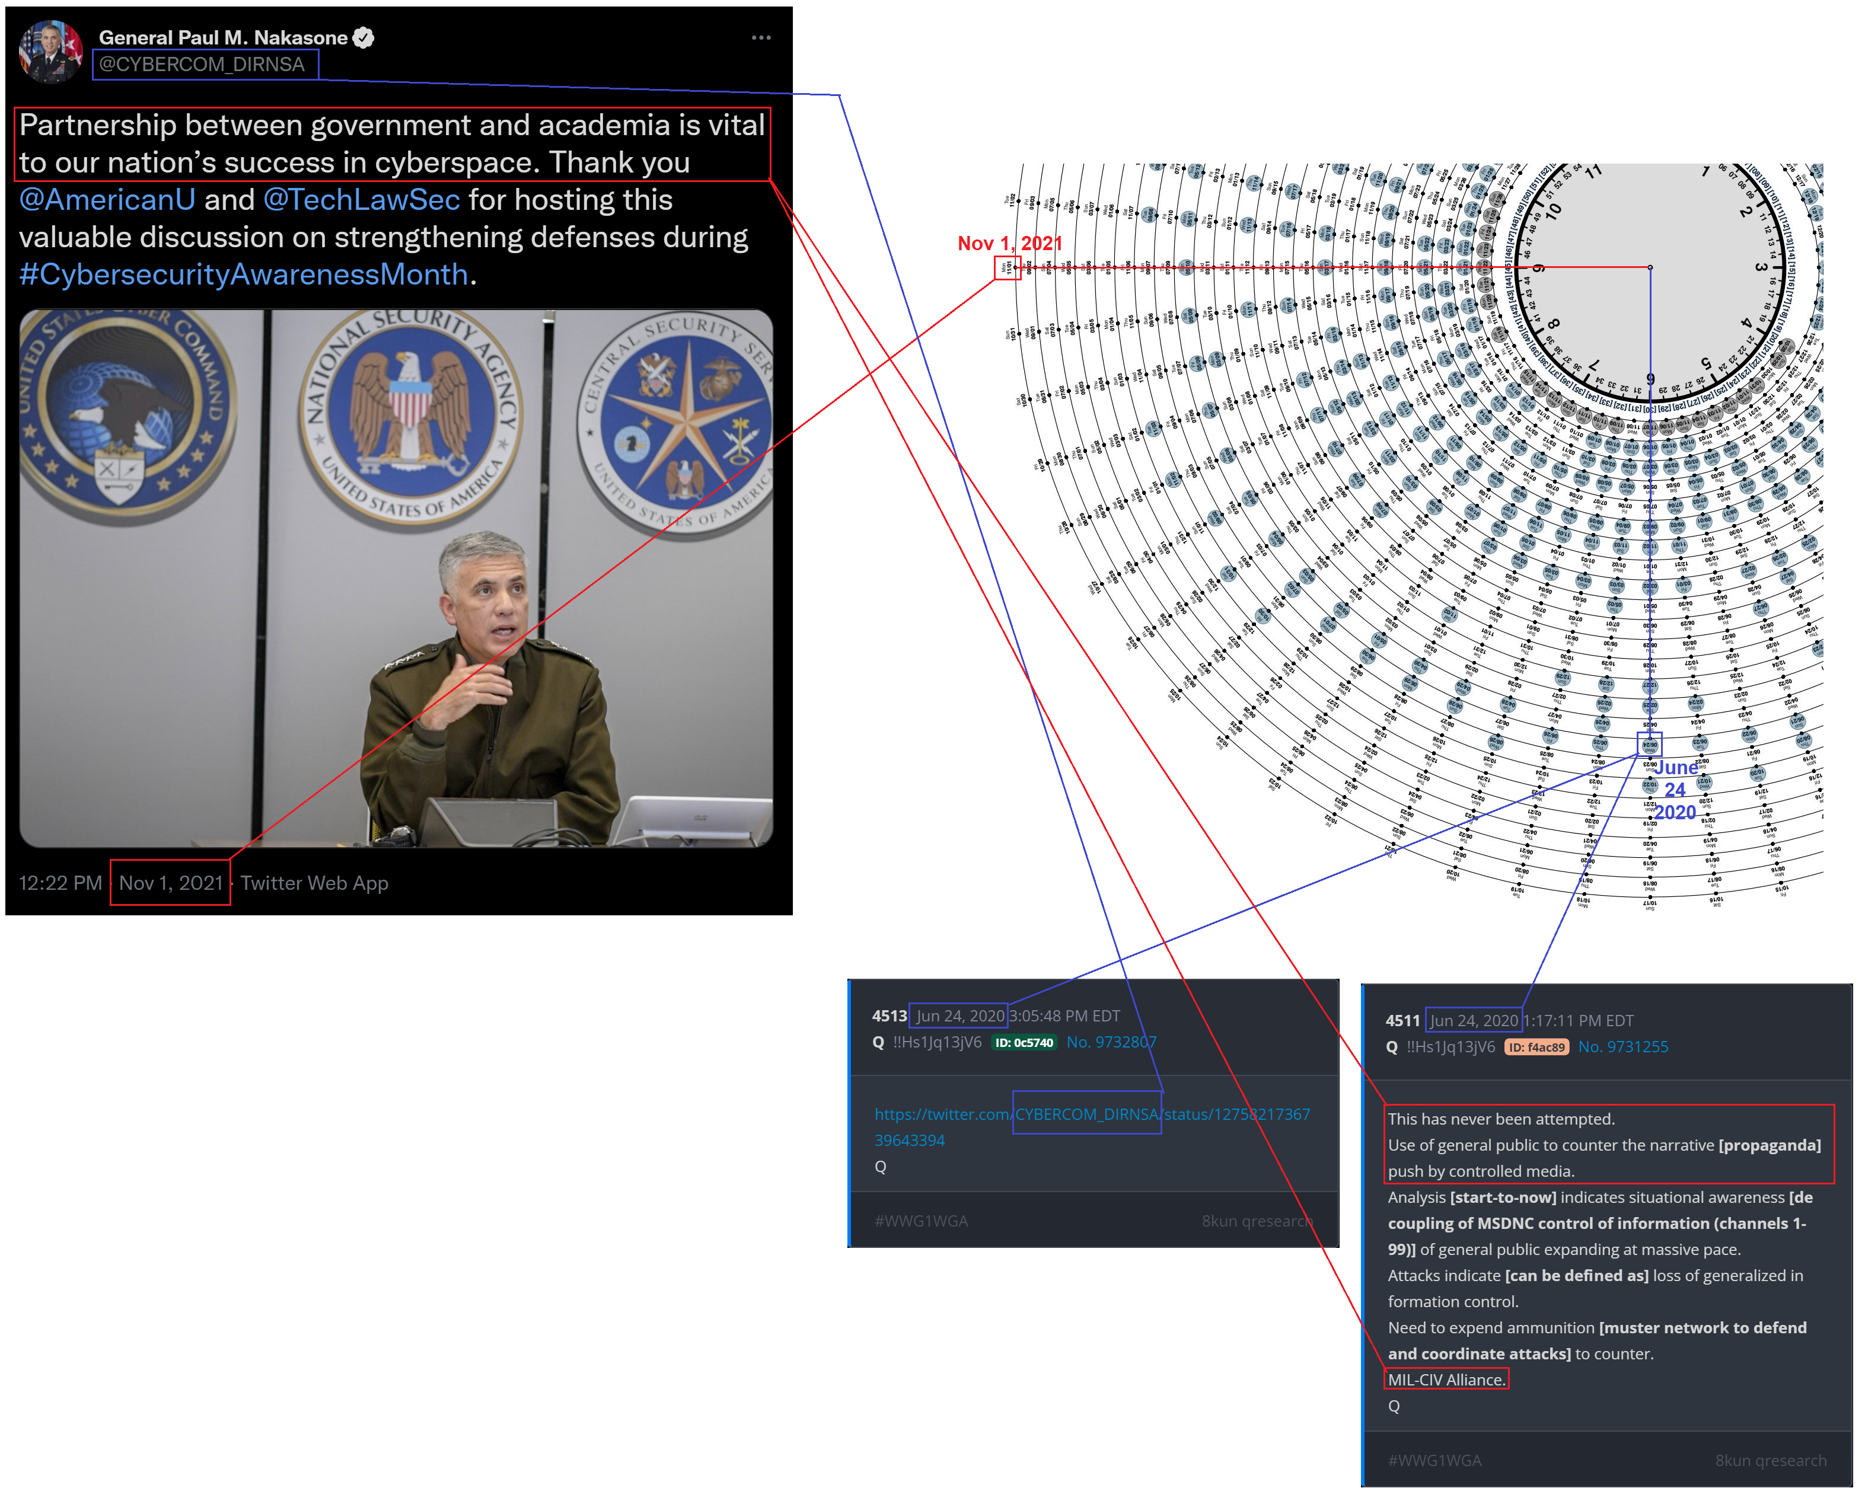Open the General Paul M. Nakasone display name

(x=223, y=37)
